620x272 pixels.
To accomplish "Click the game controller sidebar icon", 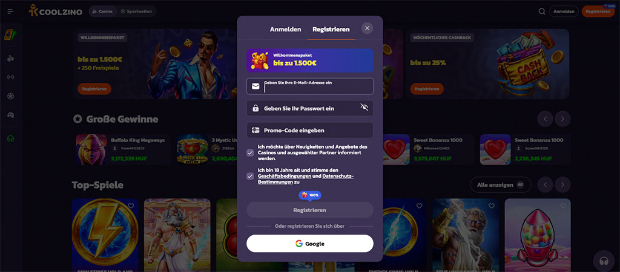I will (11, 115).
